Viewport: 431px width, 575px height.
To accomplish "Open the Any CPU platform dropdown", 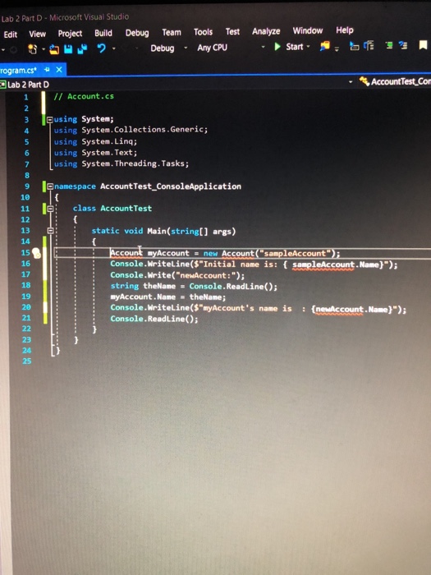I will (x=231, y=48).
